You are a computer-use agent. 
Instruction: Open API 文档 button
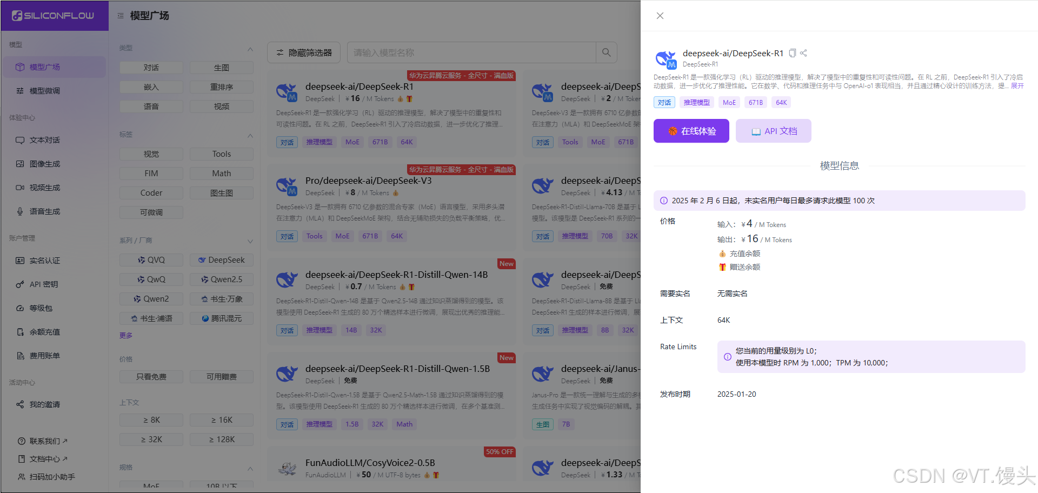[774, 131]
